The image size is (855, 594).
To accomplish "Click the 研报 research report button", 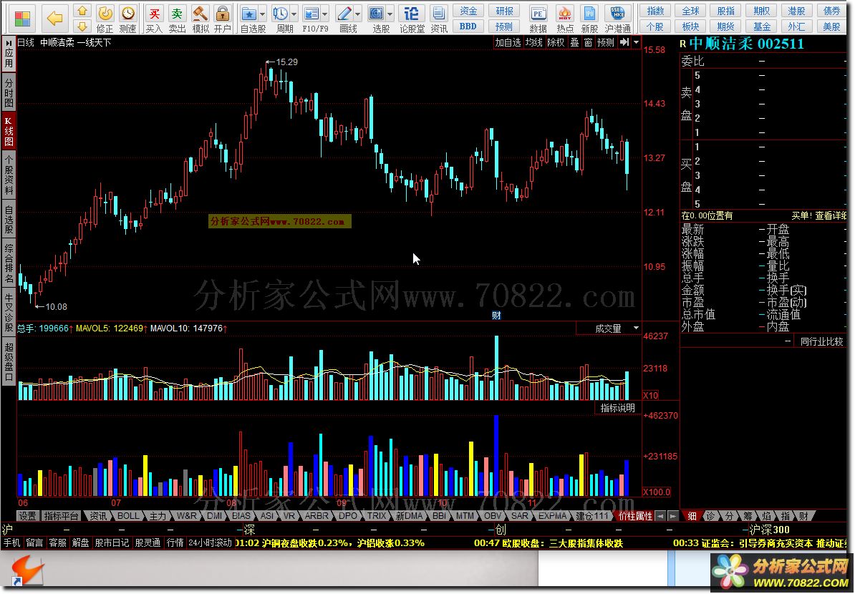I will [x=504, y=11].
